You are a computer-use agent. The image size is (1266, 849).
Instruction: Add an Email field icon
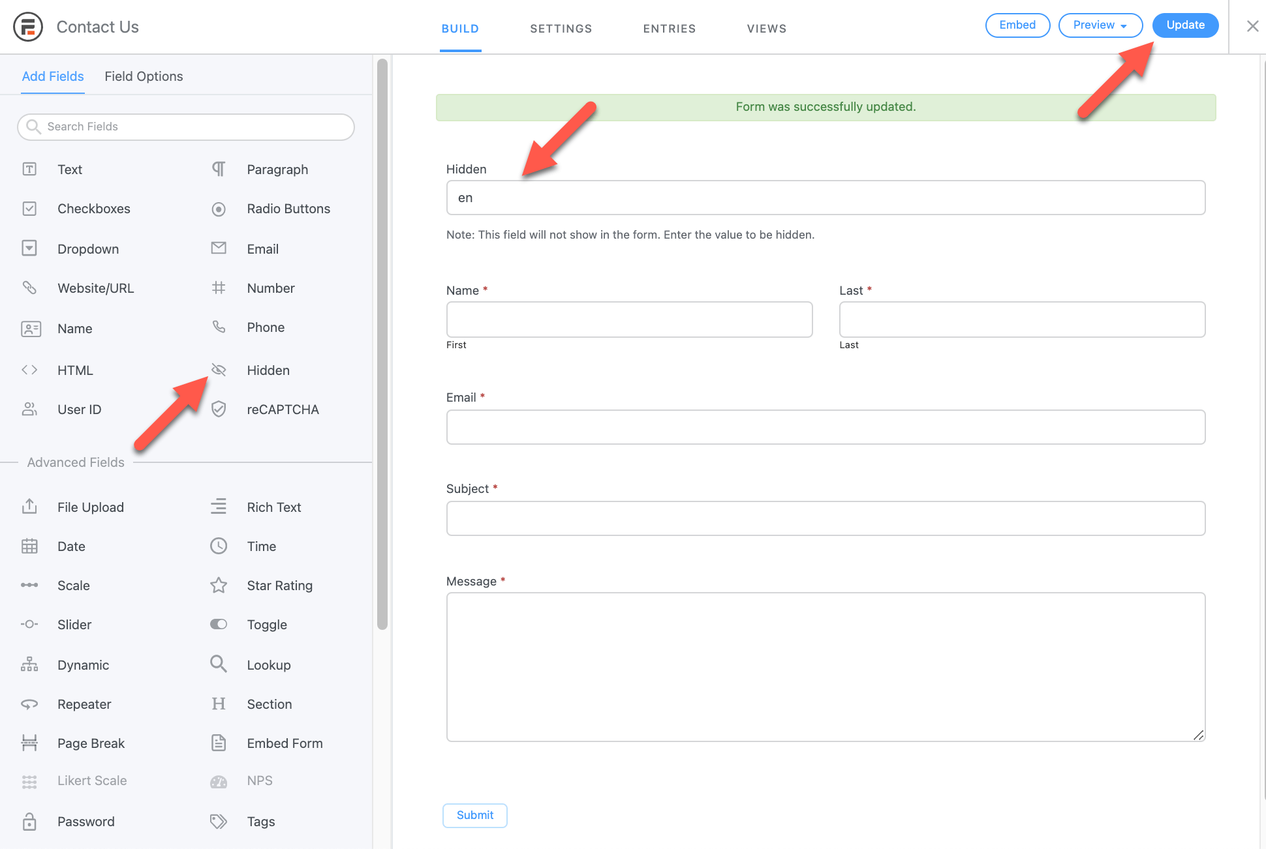point(219,248)
